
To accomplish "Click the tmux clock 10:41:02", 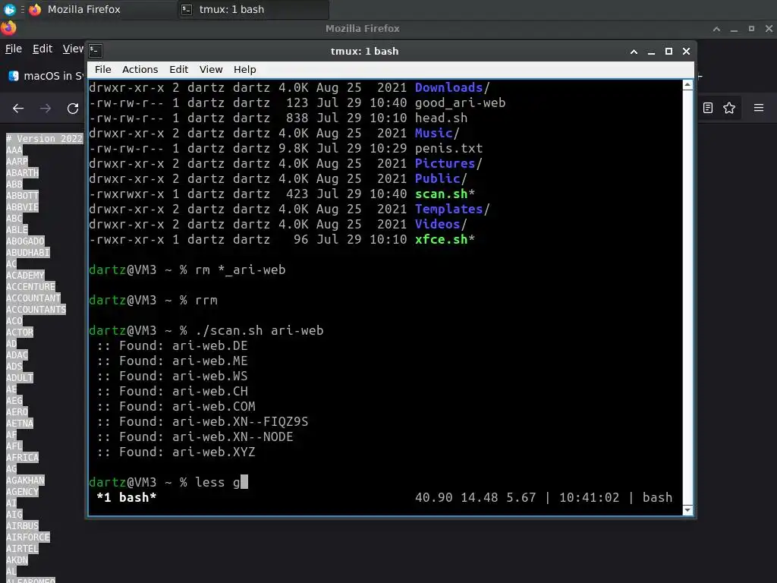I will (x=589, y=498).
